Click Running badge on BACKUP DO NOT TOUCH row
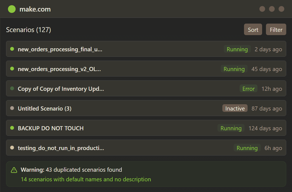Screen dimensions: 292x192 pos(231,128)
